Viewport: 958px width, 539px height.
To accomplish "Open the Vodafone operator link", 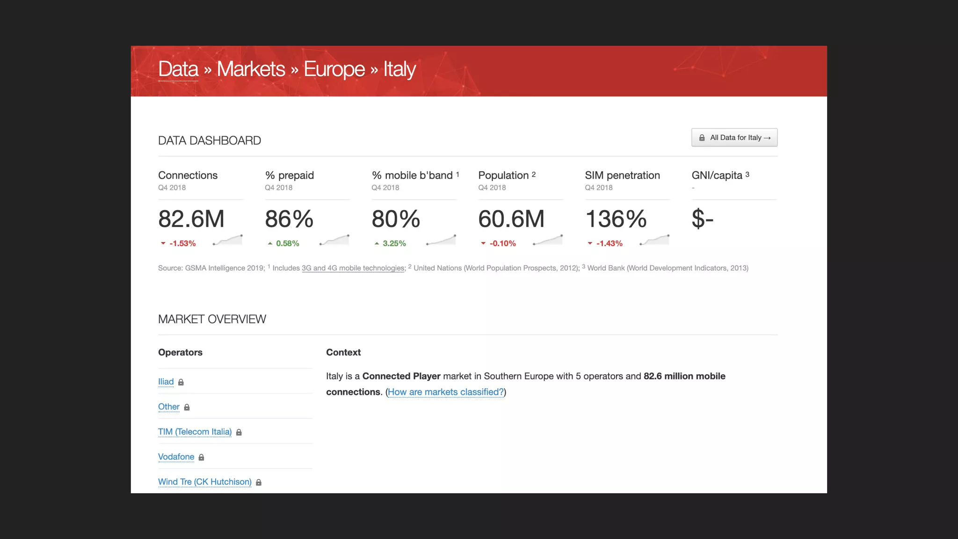I will point(176,457).
